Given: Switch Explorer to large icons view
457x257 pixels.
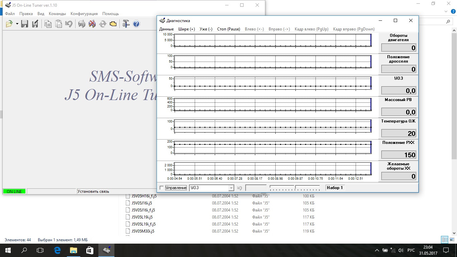Looking at the screenshot, I should [x=452, y=240].
